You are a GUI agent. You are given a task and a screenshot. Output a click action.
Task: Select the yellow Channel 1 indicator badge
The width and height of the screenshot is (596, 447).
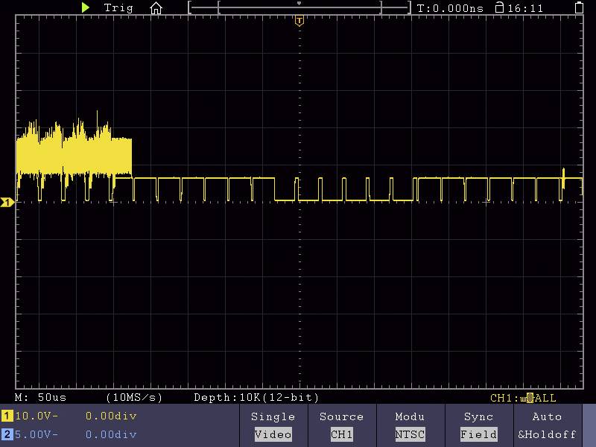6,417
